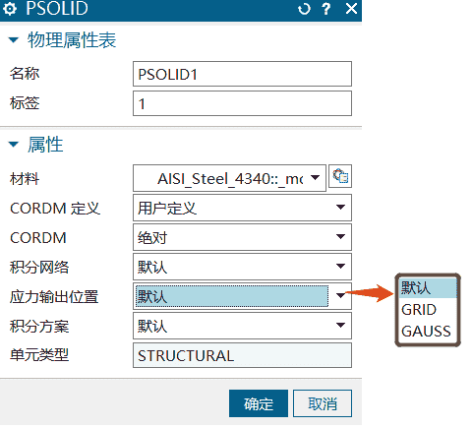Screen dimensions: 473x428
Task: Click the 标签 field containing 1
Action: [x=242, y=103]
